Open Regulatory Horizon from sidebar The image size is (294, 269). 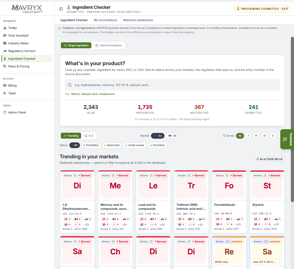[x=27, y=51]
